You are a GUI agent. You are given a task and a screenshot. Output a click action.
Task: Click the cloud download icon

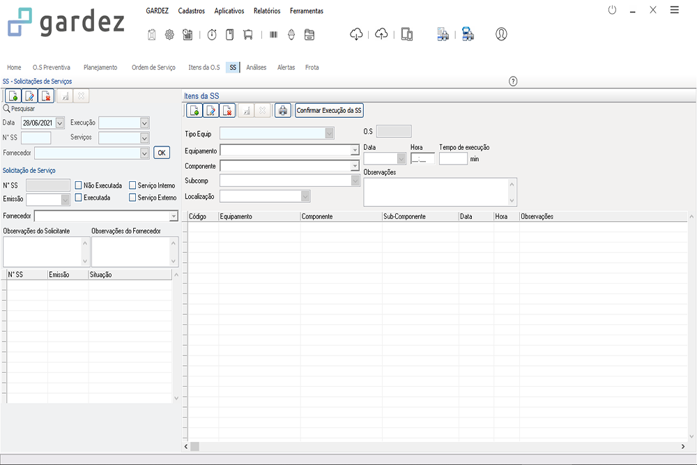point(356,34)
